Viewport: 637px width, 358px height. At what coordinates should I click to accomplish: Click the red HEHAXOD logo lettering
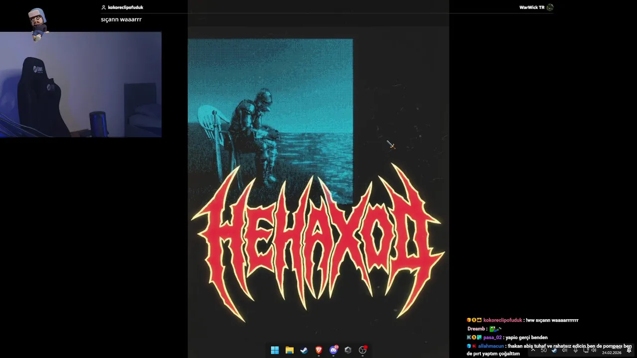coord(318,243)
